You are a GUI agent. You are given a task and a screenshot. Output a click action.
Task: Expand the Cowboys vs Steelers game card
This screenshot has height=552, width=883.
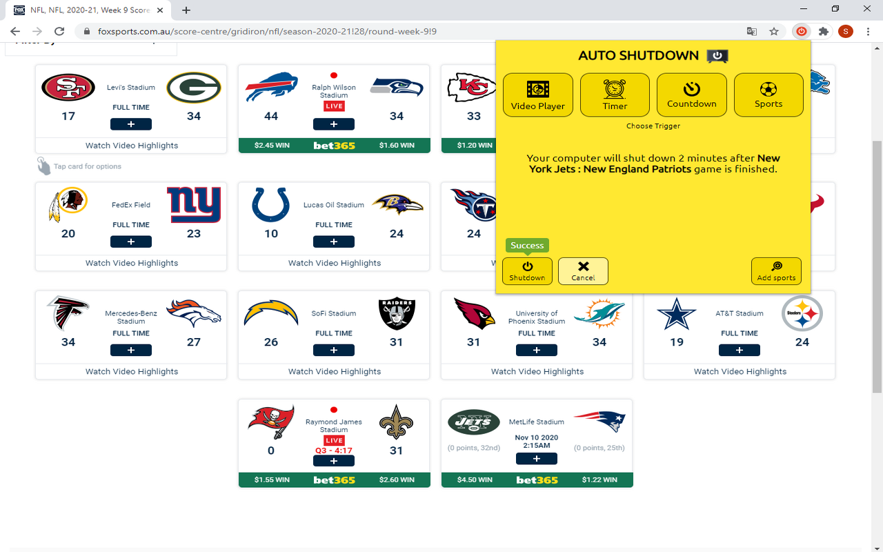tap(740, 350)
